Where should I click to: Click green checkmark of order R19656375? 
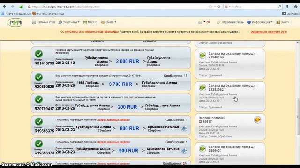click(38, 121)
